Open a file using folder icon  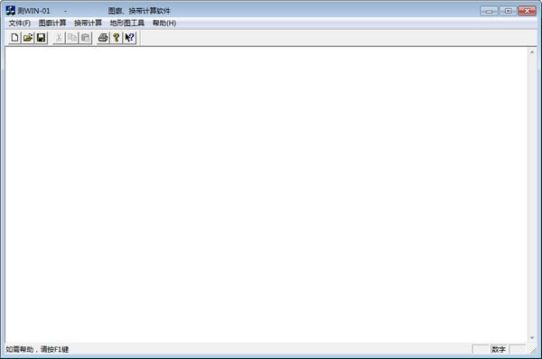tap(28, 37)
